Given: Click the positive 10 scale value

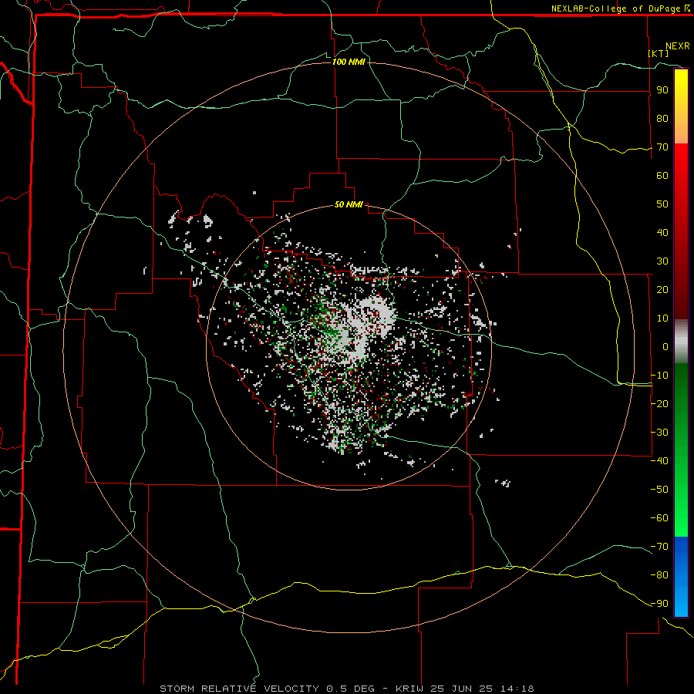Looking at the screenshot, I should (662, 318).
